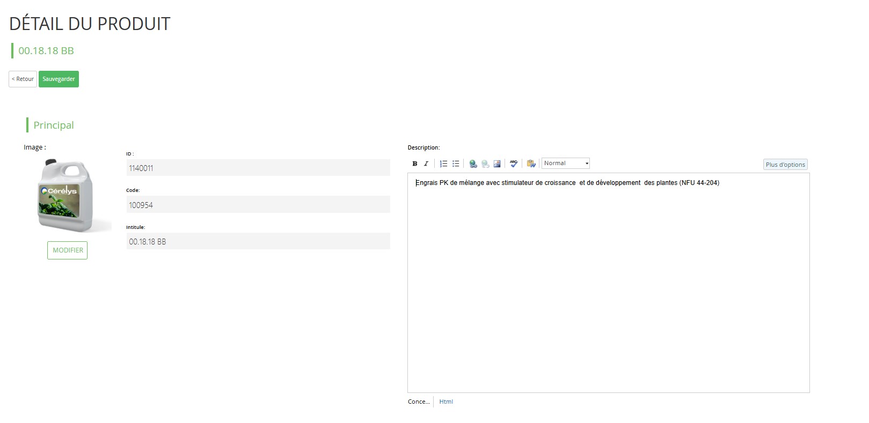Go back with the Retour button
The width and height of the screenshot is (869, 423).
(x=23, y=79)
